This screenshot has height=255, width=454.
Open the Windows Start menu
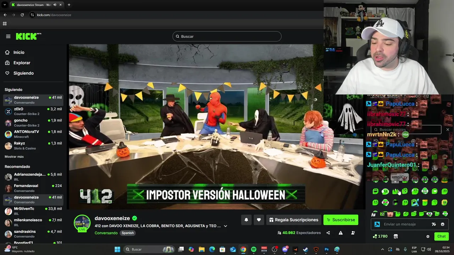(117, 249)
